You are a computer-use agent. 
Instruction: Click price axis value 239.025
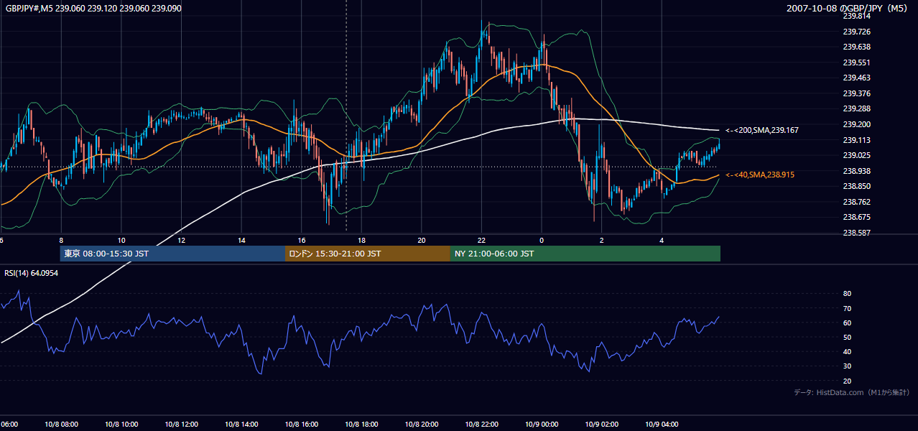[x=857, y=155]
